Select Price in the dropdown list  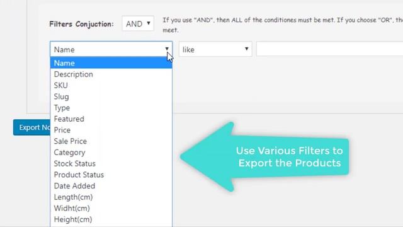point(111,131)
